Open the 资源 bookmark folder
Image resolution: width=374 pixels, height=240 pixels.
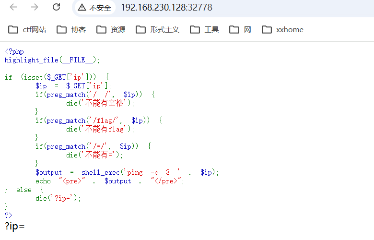pos(111,30)
